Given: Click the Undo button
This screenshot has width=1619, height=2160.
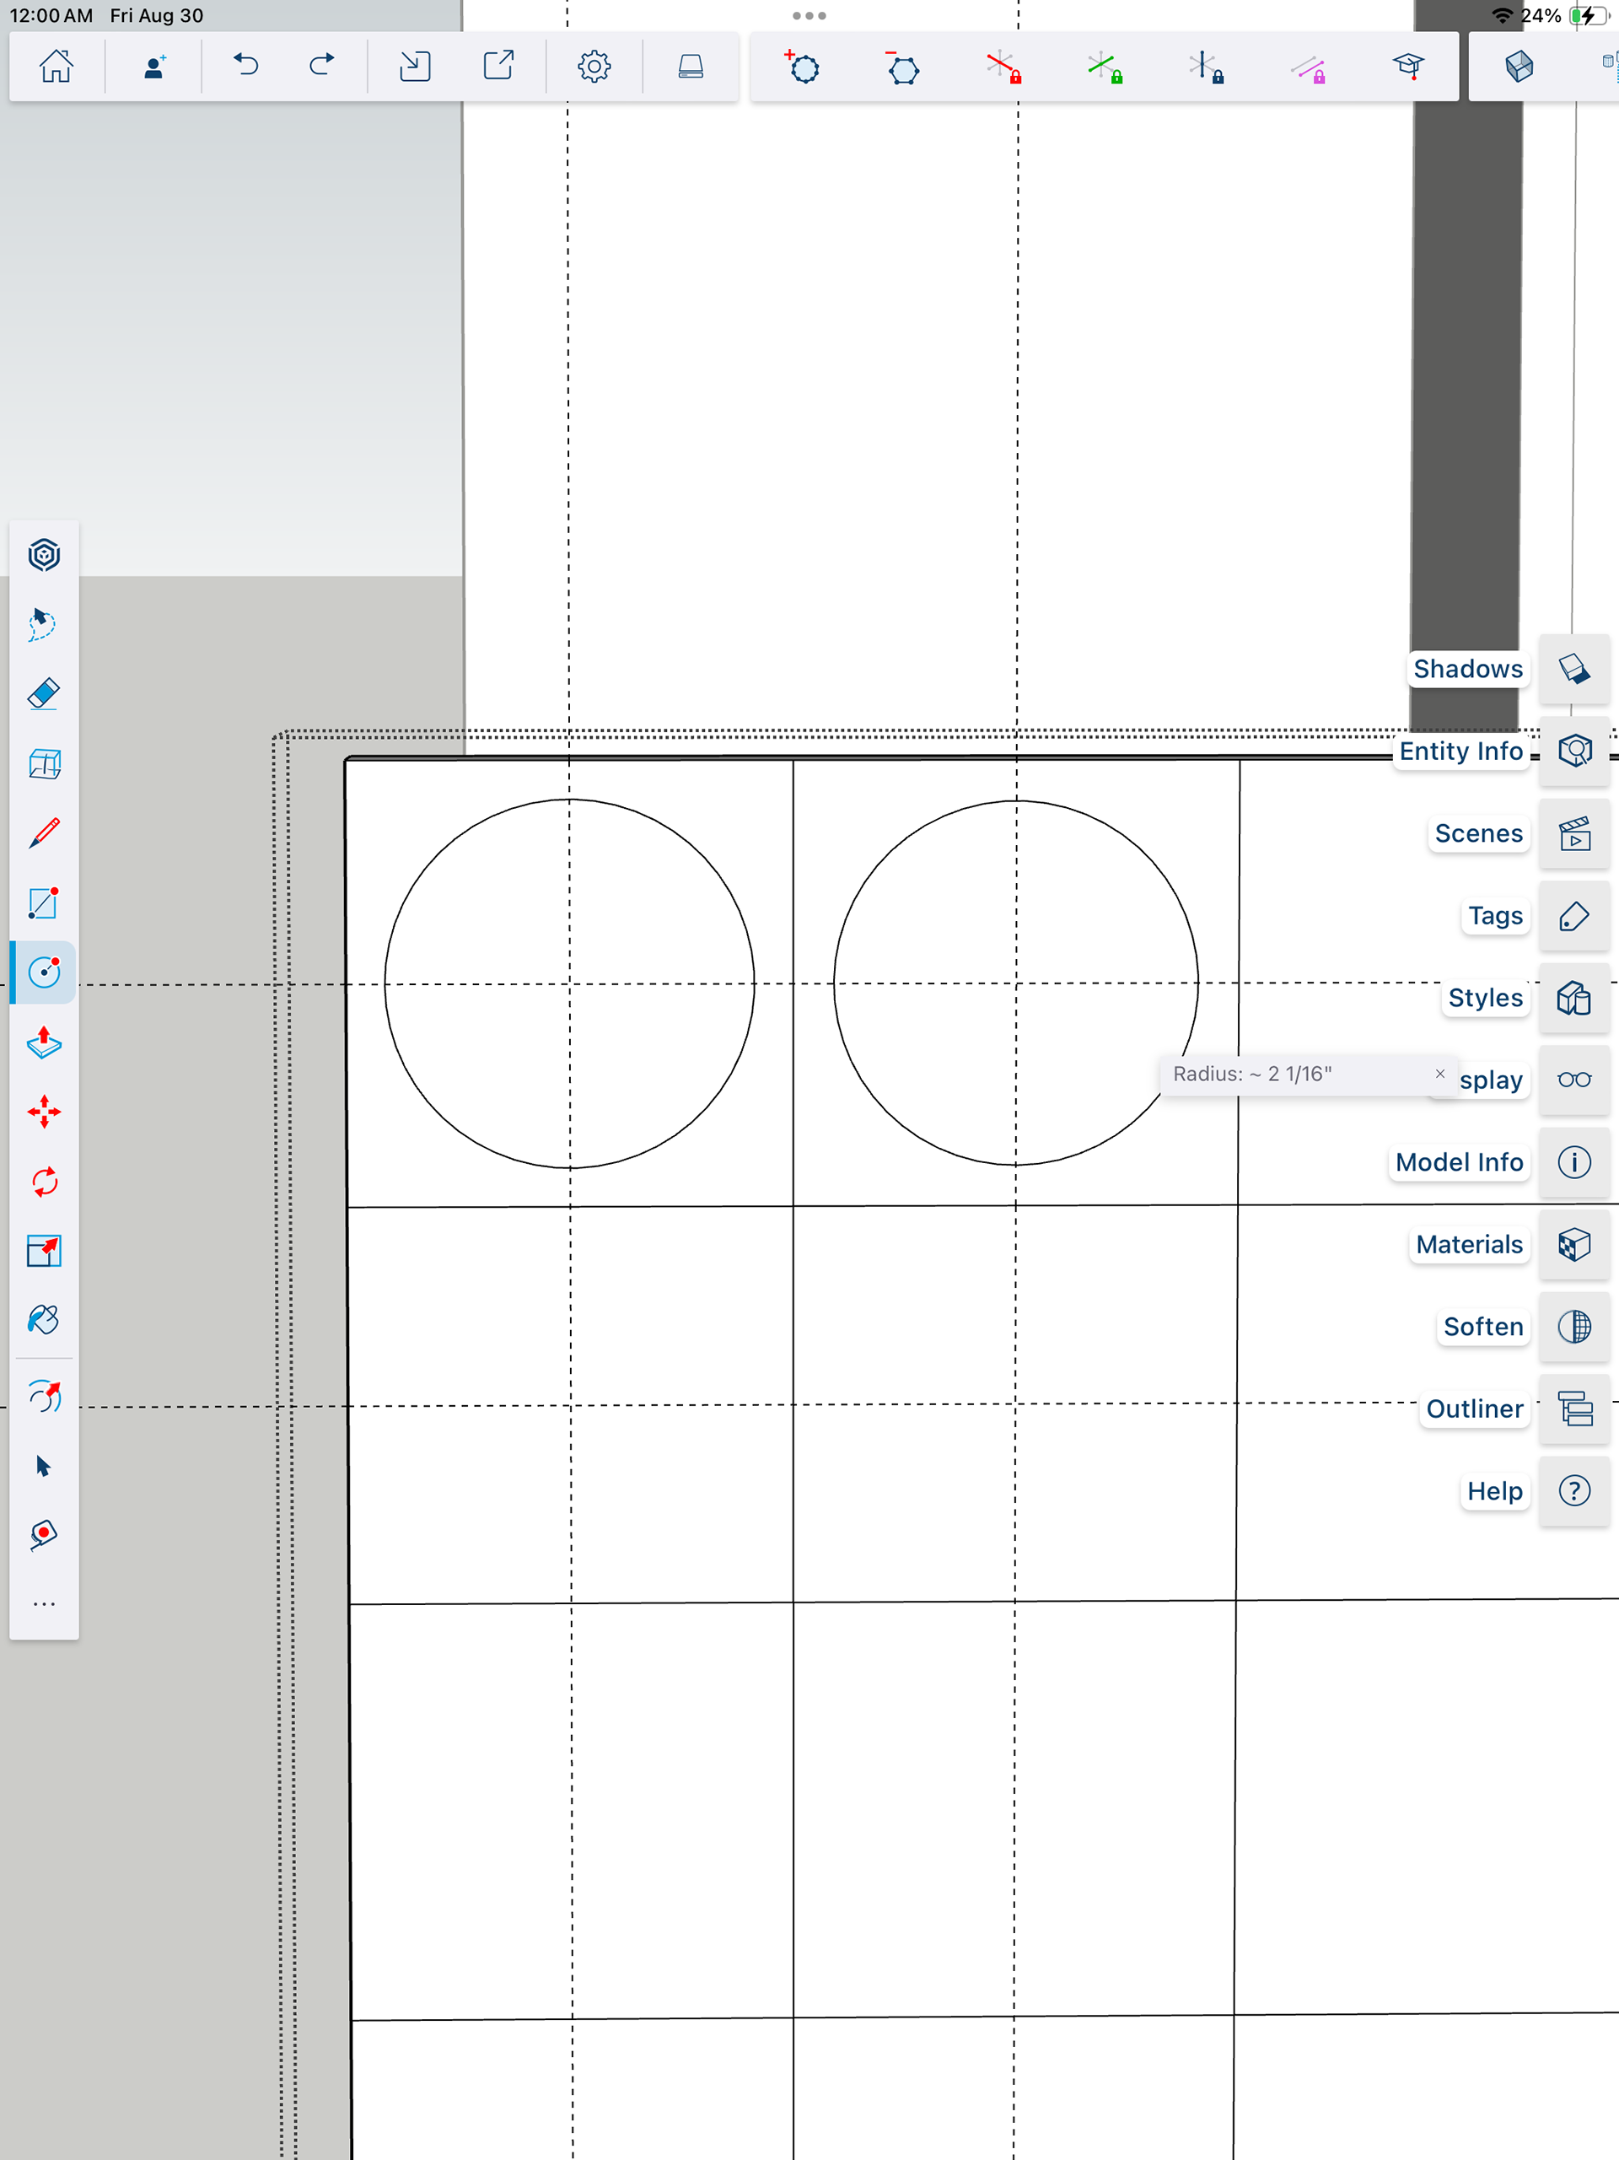Looking at the screenshot, I should [x=246, y=67].
